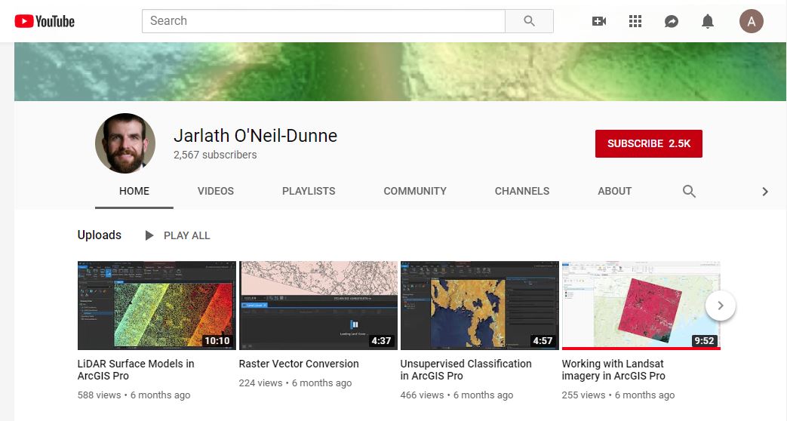Click the search magnifier button

pyautogui.click(x=530, y=21)
